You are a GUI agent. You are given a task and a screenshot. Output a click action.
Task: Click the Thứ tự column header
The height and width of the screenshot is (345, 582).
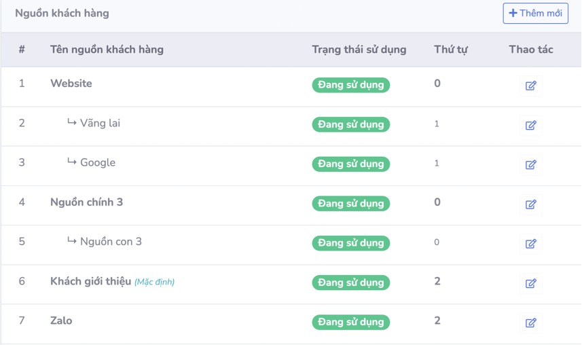point(451,50)
